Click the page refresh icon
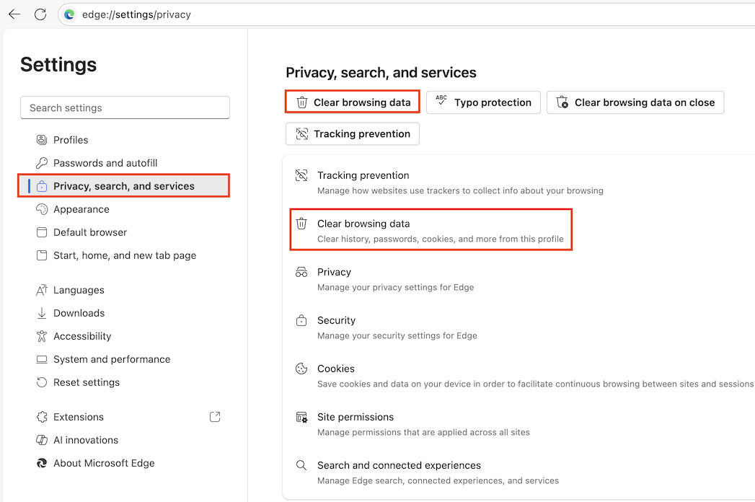This screenshot has width=755, height=502. (40, 14)
